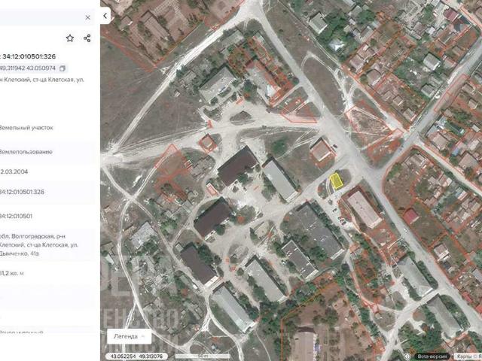The width and height of the screenshot is (482, 361).
Task: Collapse the side panel using left chevron
Action: (105, 15)
